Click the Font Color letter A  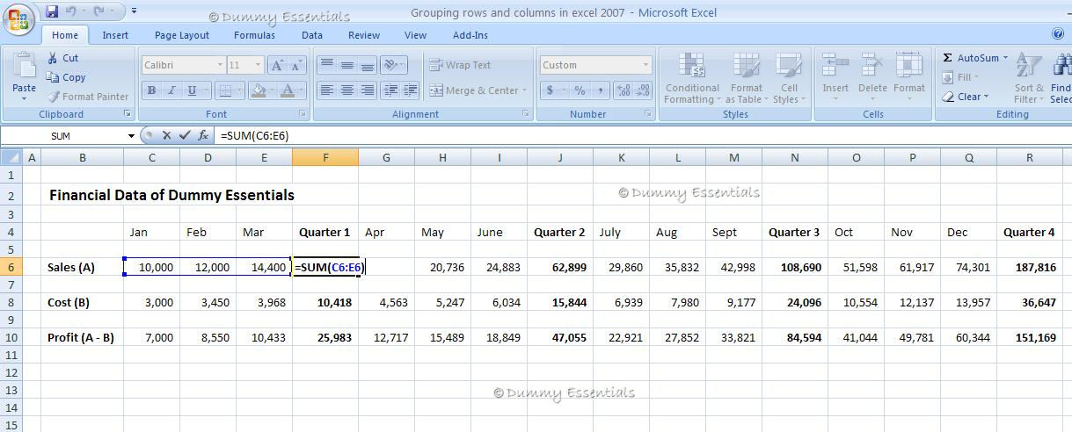287,90
